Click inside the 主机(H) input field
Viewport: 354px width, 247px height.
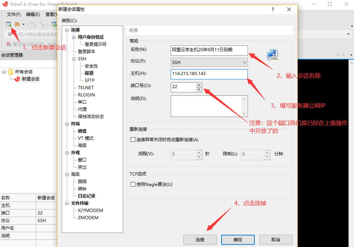(209, 74)
